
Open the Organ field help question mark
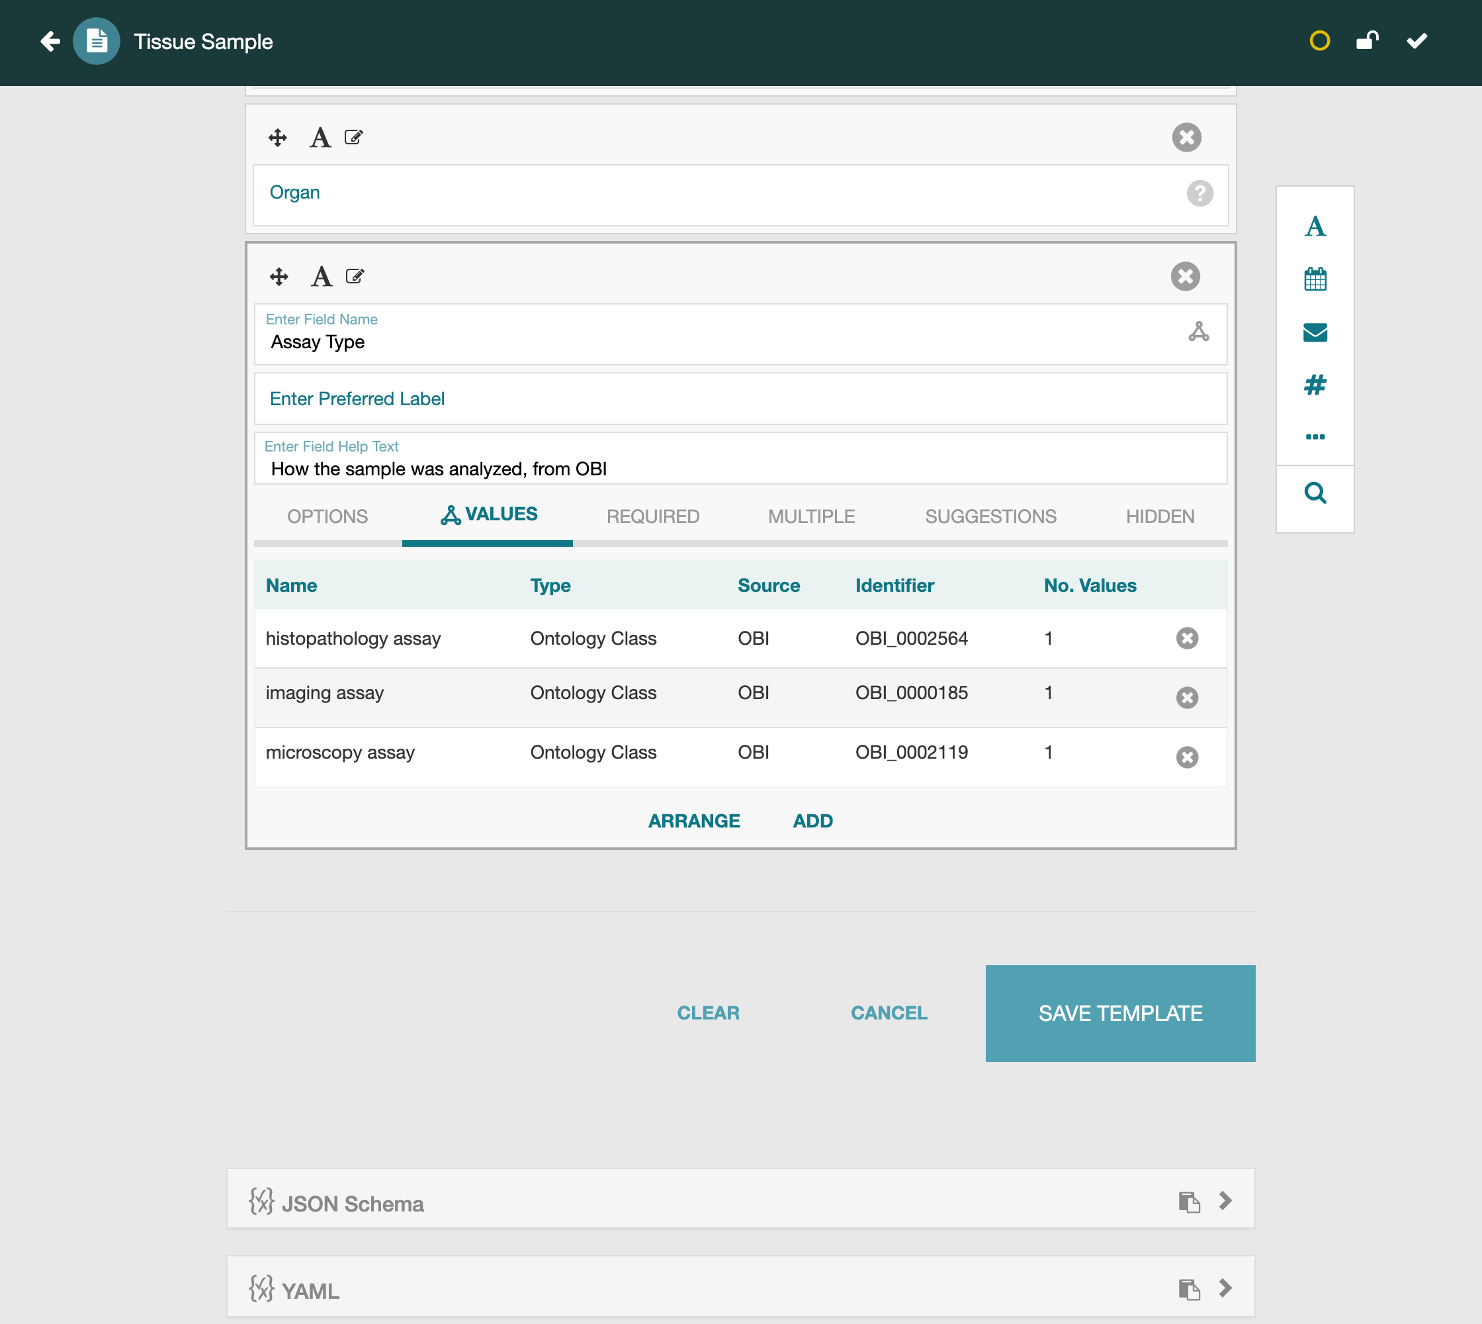1200,193
